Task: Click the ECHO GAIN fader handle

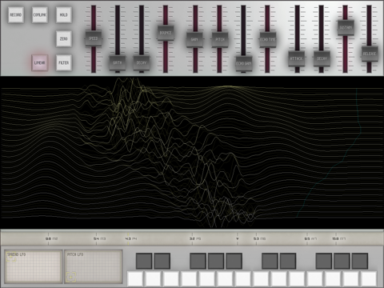Action: tap(244, 63)
